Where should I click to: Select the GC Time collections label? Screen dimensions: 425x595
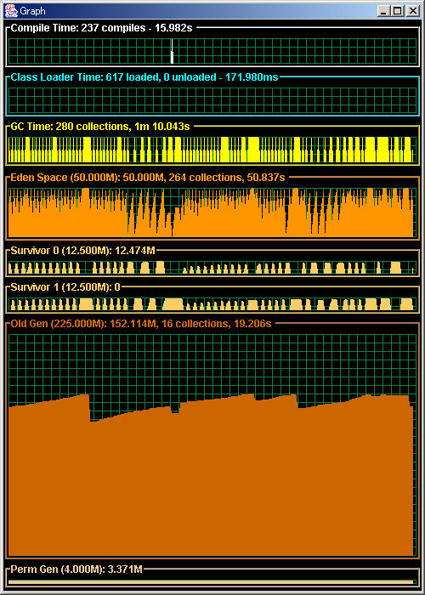100,127
